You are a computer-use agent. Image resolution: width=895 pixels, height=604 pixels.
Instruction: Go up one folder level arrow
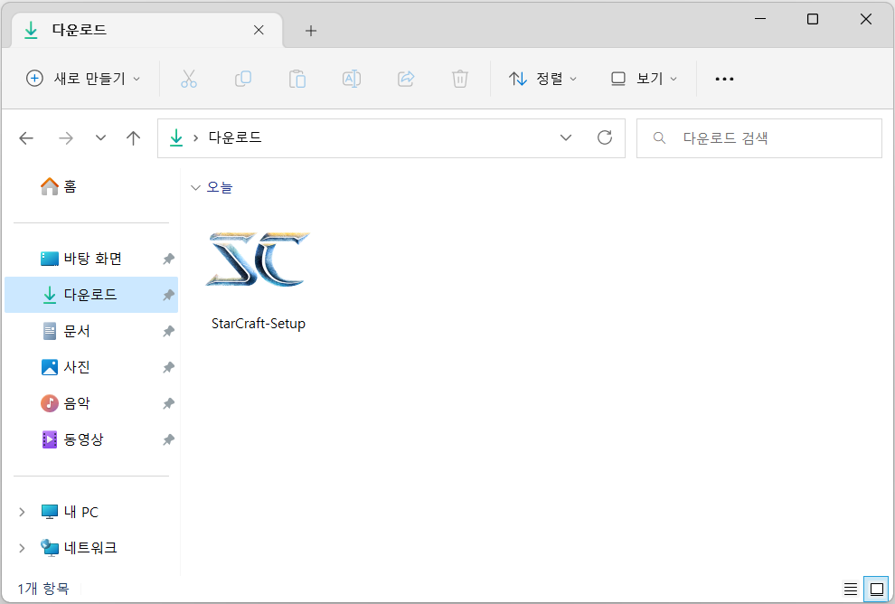click(133, 138)
